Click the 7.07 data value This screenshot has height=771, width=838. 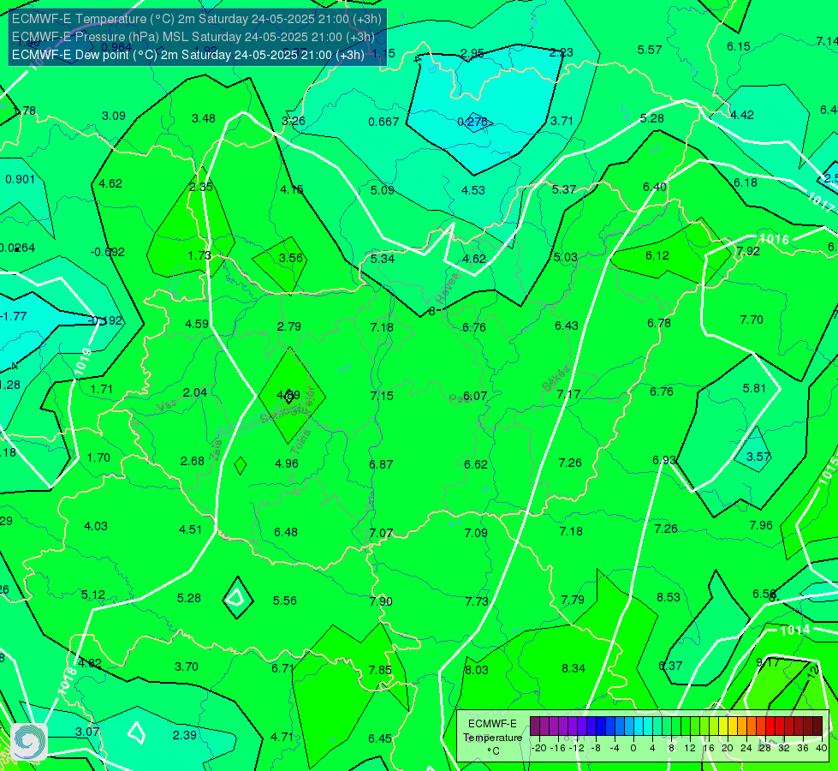click(381, 534)
